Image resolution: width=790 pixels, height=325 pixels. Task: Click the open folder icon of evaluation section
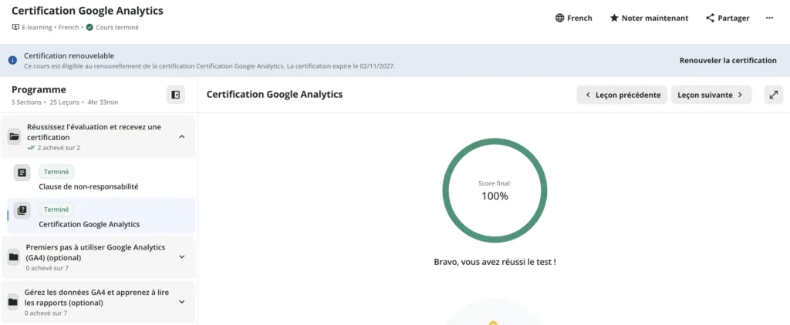point(14,136)
